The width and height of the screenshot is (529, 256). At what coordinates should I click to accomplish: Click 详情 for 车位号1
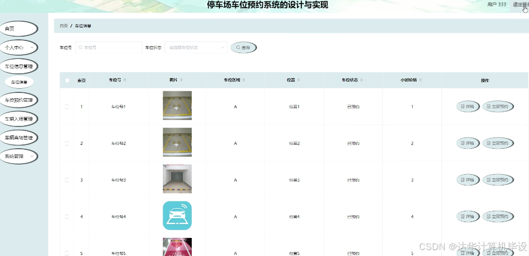coord(468,107)
